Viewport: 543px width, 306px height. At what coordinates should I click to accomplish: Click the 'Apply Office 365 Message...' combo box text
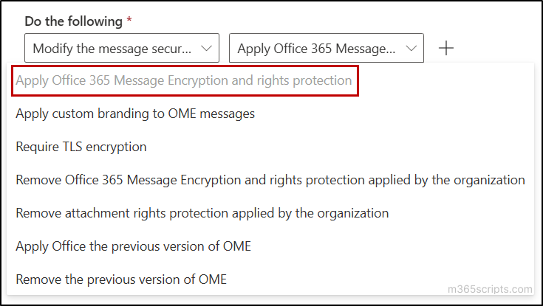click(x=317, y=49)
